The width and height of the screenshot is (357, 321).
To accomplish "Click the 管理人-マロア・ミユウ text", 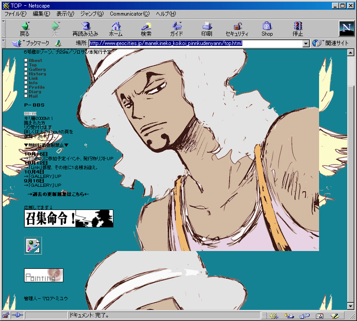I will pos(46,298).
